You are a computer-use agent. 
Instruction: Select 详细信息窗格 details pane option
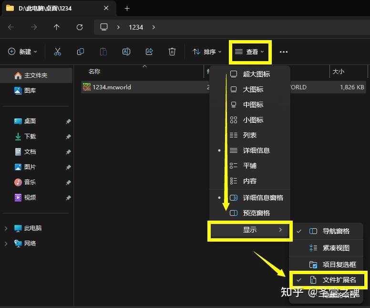(x=250, y=198)
